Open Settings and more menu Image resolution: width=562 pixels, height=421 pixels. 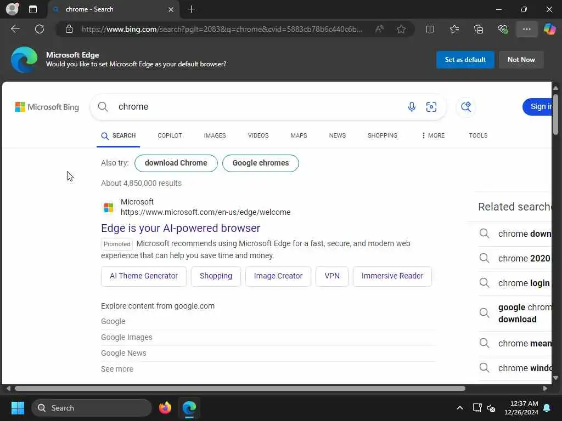click(x=526, y=29)
